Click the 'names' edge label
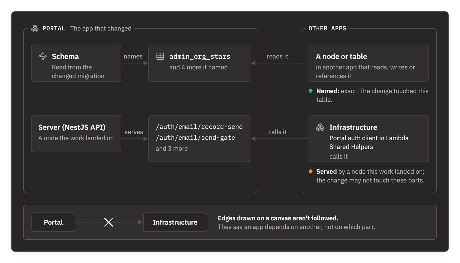 pyautogui.click(x=133, y=56)
